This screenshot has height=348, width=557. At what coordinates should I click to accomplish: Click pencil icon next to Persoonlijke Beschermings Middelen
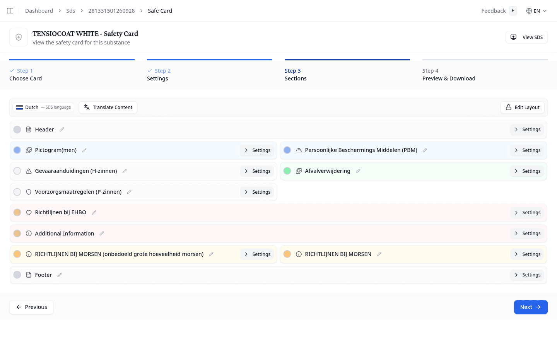[x=425, y=150]
